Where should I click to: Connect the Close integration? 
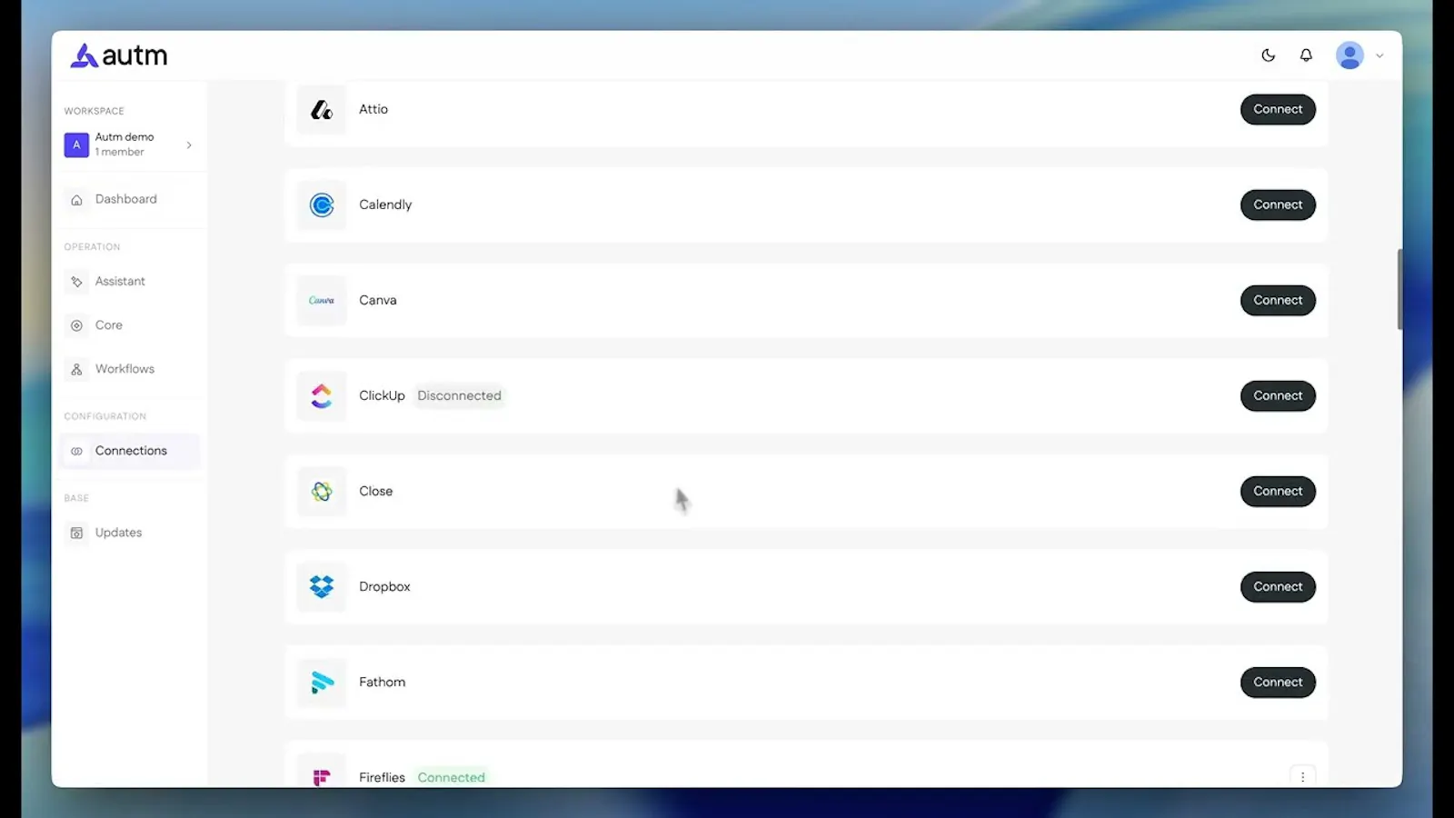coord(1278,491)
